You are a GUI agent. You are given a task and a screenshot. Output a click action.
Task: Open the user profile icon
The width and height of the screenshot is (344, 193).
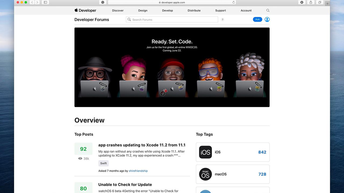click(267, 19)
